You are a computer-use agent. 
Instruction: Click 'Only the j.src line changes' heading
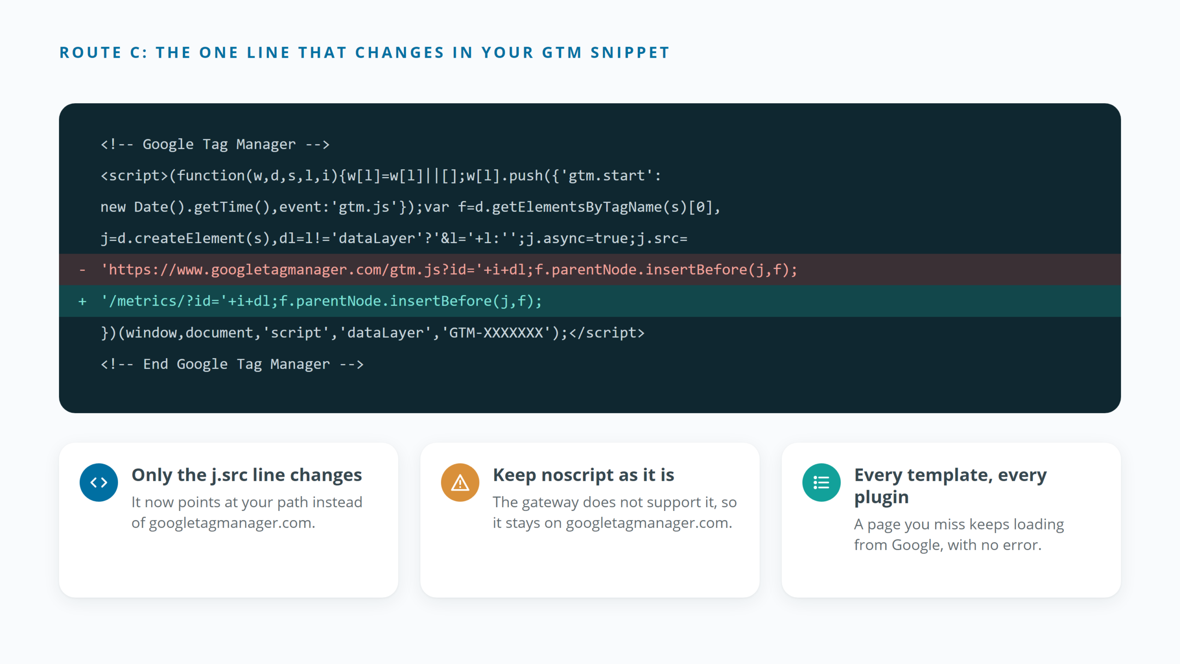click(247, 475)
